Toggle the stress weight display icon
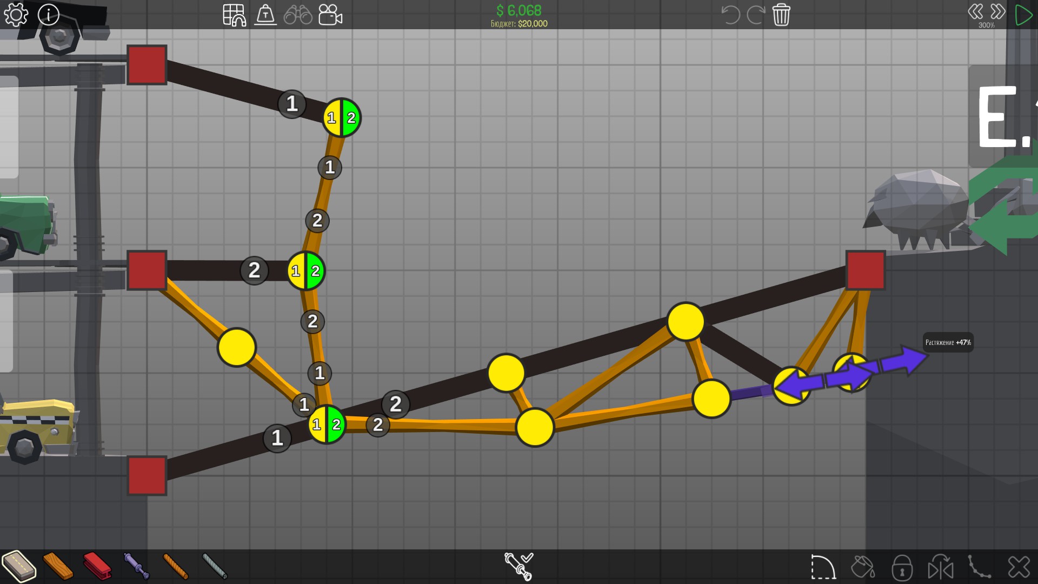Image resolution: width=1038 pixels, height=584 pixels. pos(265,15)
